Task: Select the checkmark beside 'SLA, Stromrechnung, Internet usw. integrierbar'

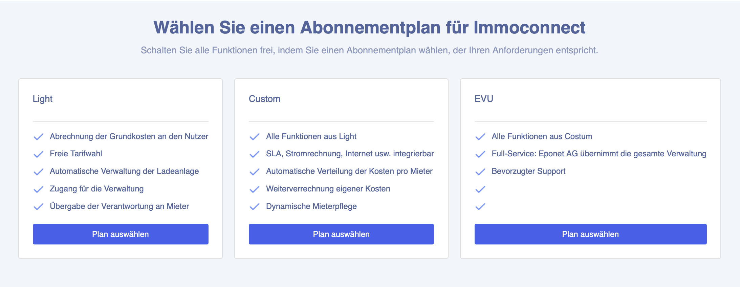Action: (x=254, y=154)
